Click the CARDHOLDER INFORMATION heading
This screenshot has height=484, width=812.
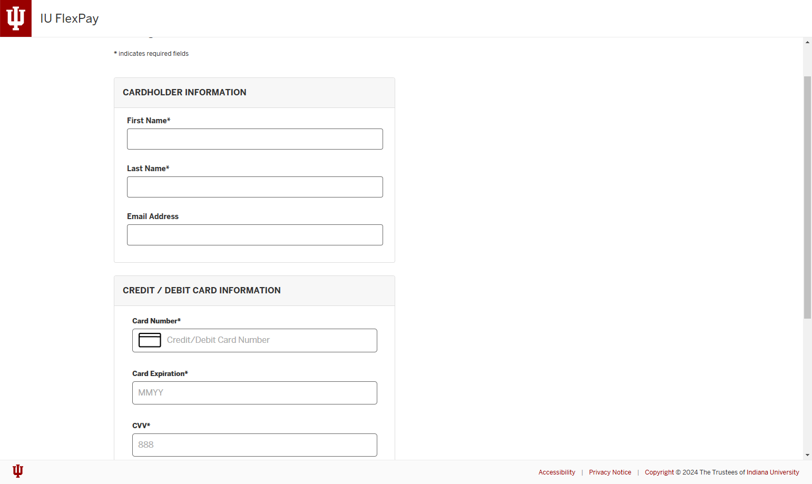184,92
